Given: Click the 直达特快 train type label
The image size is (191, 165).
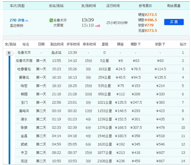Looking at the screenshot, I should pos(16,26).
